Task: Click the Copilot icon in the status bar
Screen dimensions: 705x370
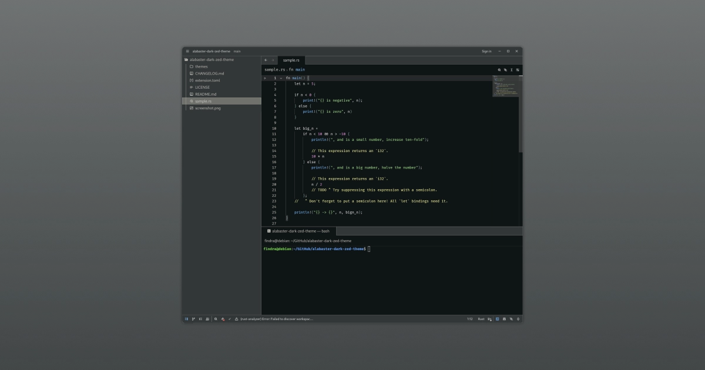Action: pyautogui.click(x=223, y=319)
